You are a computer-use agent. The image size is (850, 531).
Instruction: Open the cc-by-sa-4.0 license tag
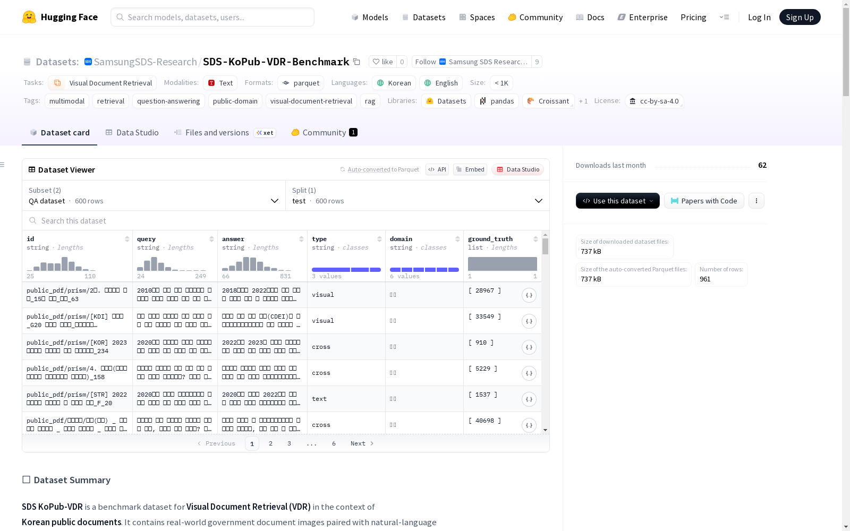(654, 101)
